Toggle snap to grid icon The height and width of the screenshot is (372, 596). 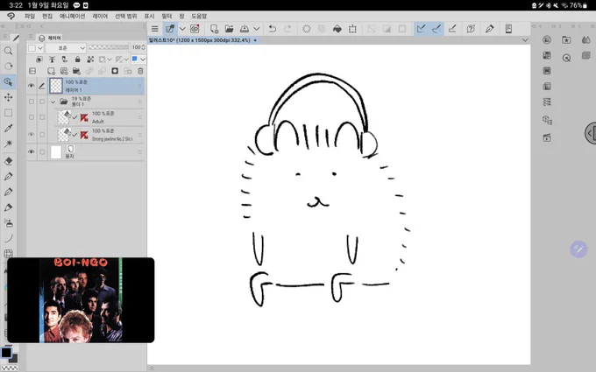point(452,29)
